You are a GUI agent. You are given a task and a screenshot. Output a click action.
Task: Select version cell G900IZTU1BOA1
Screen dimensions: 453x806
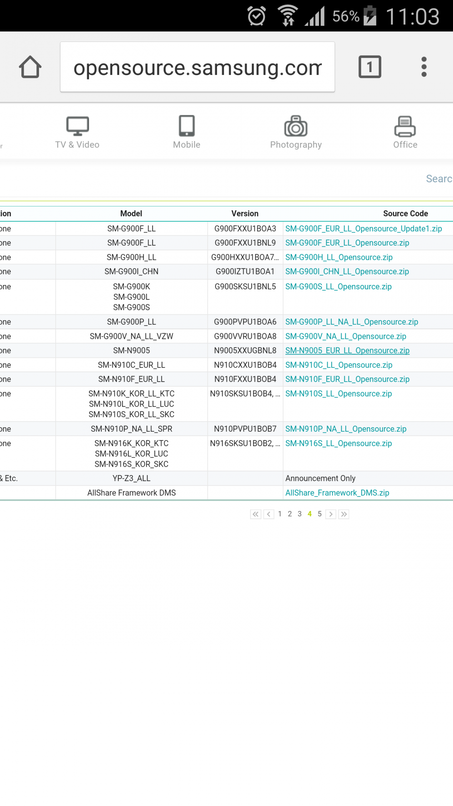245,272
